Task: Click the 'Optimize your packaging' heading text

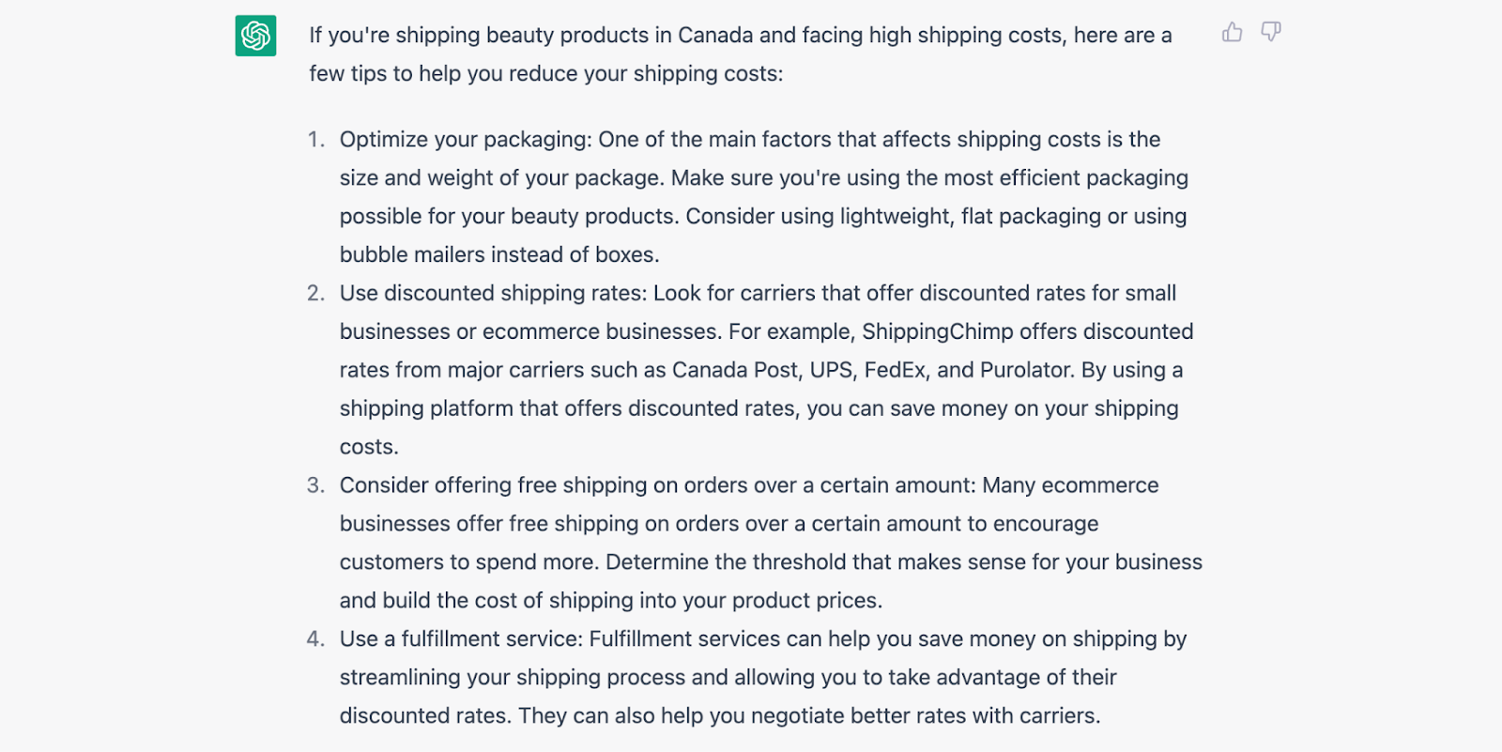Action: pyautogui.click(x=466, y=140)
